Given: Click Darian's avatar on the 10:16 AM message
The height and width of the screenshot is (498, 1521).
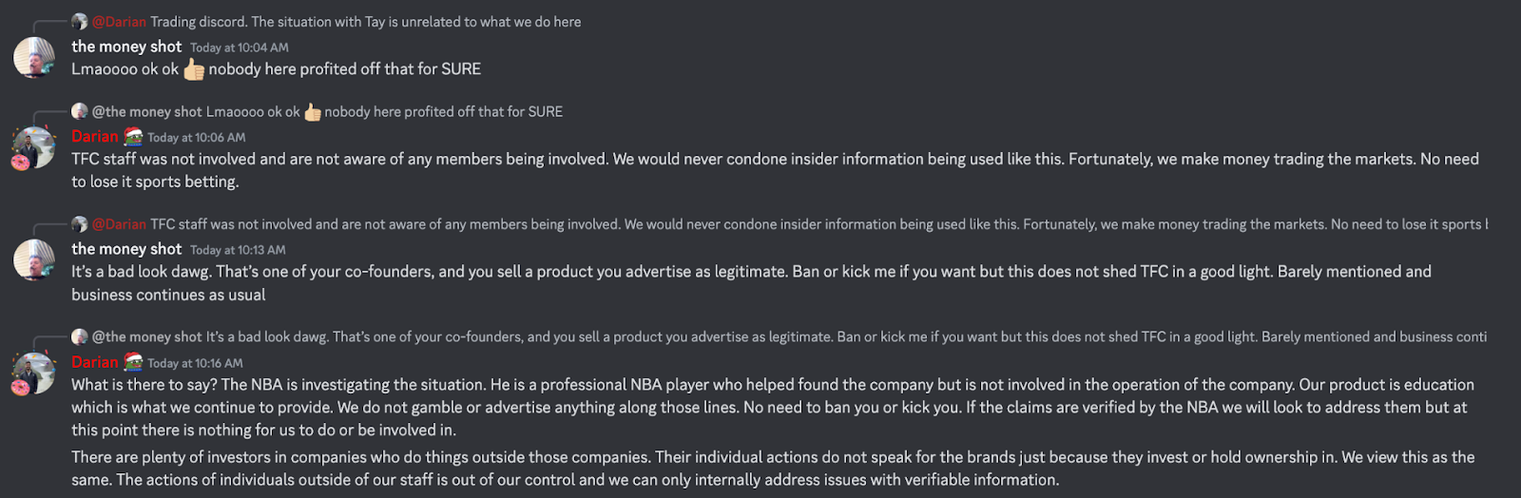Looking at the screenshot, I should (34, 373).
